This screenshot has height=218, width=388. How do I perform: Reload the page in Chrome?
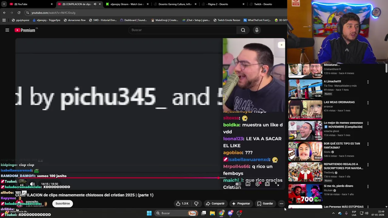19,13
